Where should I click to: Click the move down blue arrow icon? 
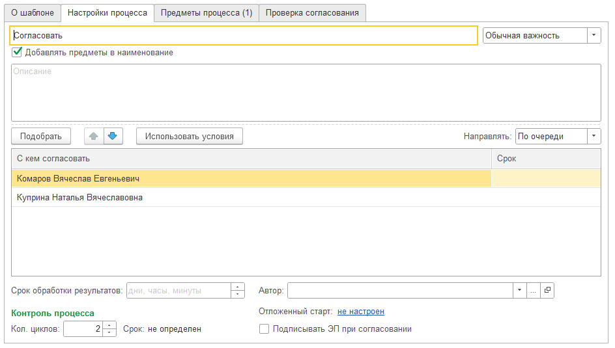point(112,136)
